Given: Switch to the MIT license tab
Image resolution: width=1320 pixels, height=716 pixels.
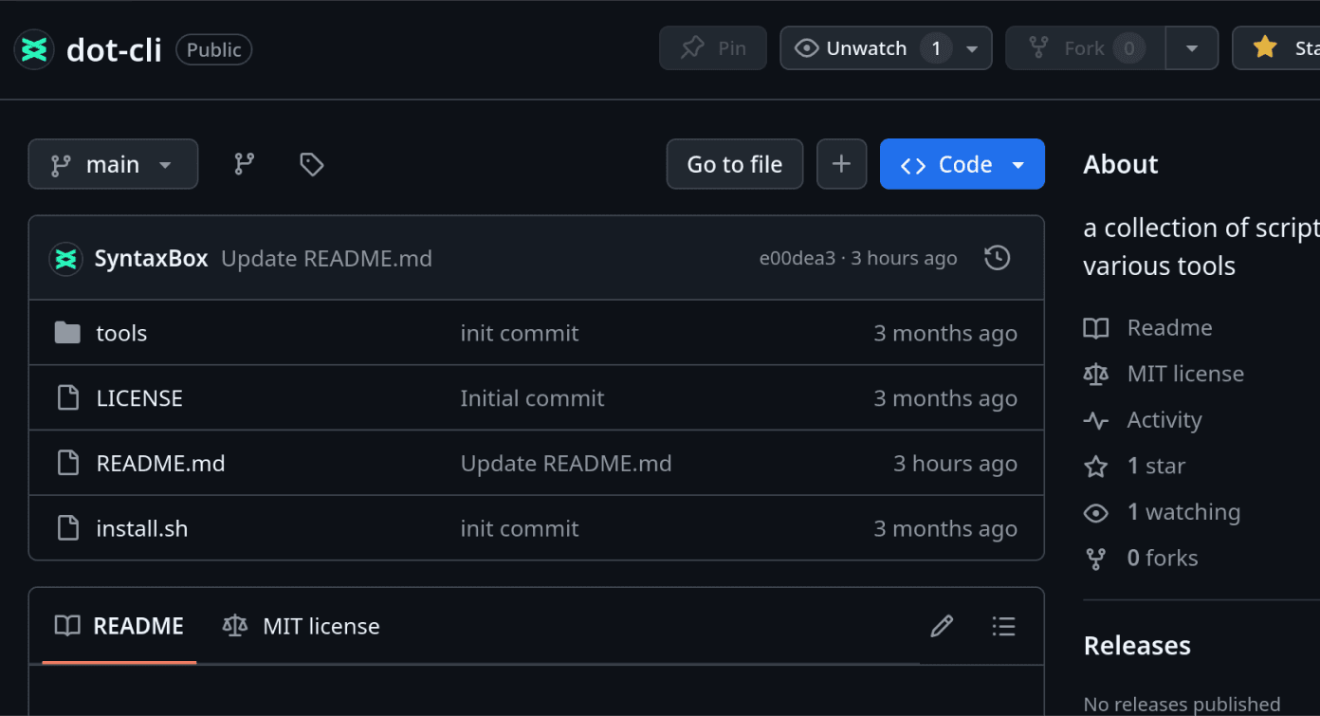Looking at the screenshot, I should 302,626.
